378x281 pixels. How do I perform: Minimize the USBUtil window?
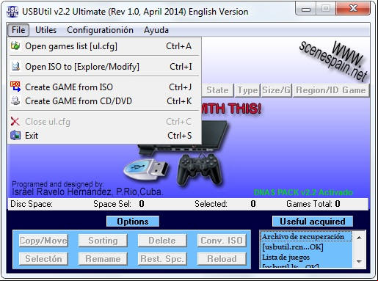click(x=306, y=9)
